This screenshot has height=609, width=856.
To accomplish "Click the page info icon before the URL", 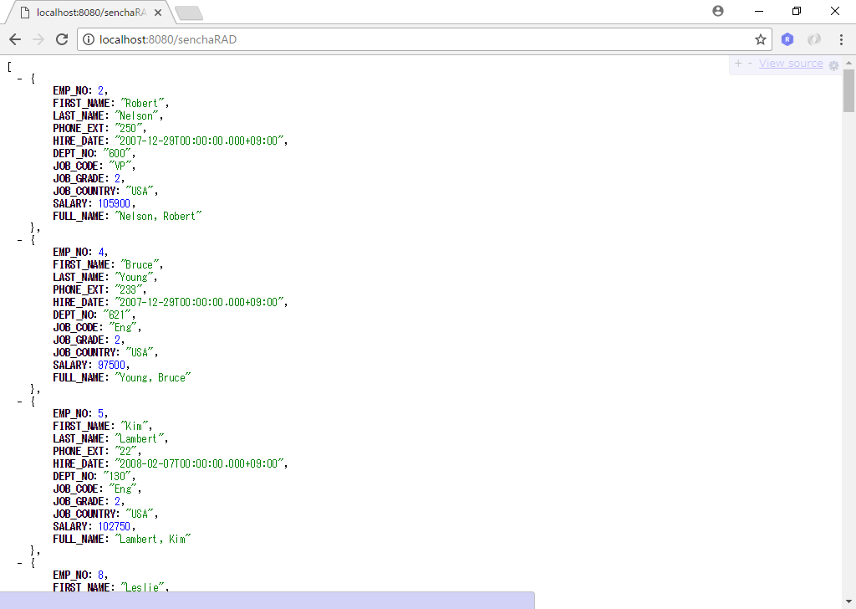I will tap(87, 38).
